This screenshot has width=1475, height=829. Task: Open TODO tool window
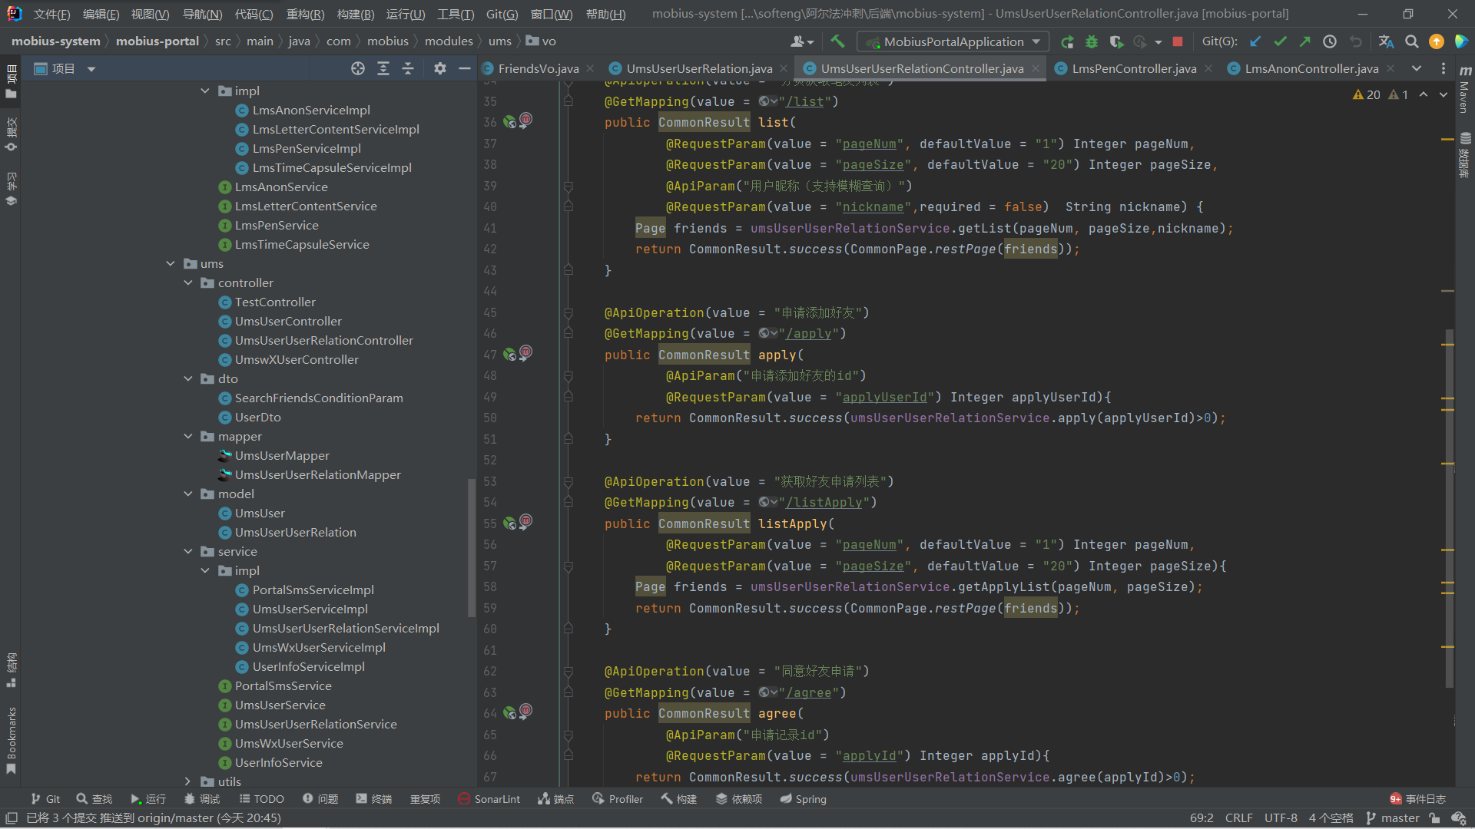[x=261, y=799]
